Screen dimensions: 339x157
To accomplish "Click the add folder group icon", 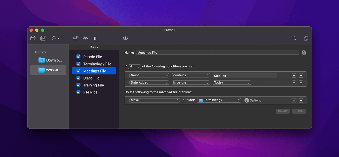I will (43, 38).
